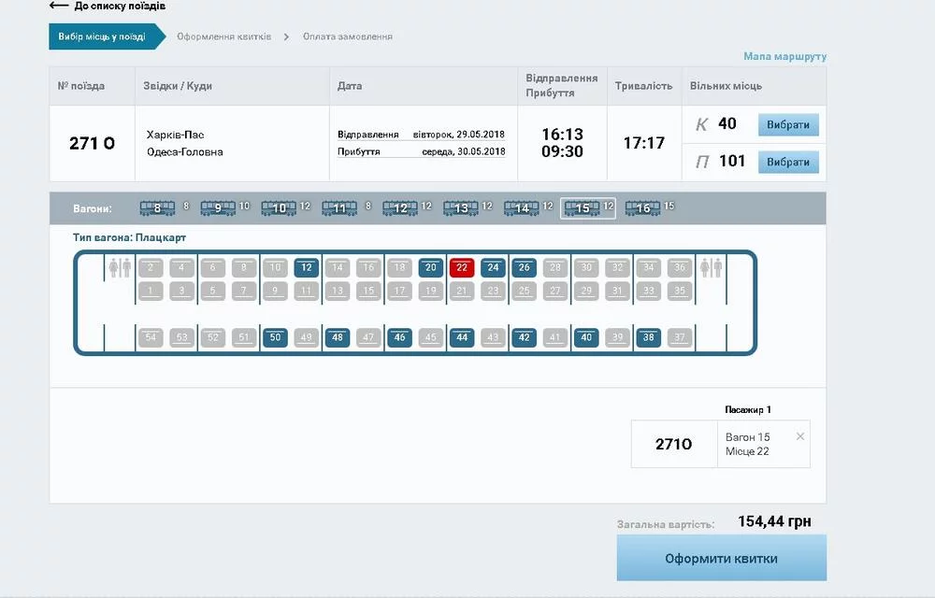Click 'Пасажир 1' heading

pyautogui.click(x=748, y=410)
